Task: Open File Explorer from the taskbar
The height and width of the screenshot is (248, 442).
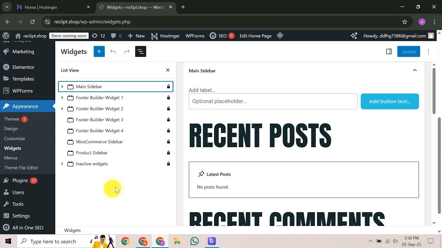Action: click(177, 241)
